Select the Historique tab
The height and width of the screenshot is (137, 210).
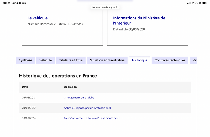tap(140, 60)
